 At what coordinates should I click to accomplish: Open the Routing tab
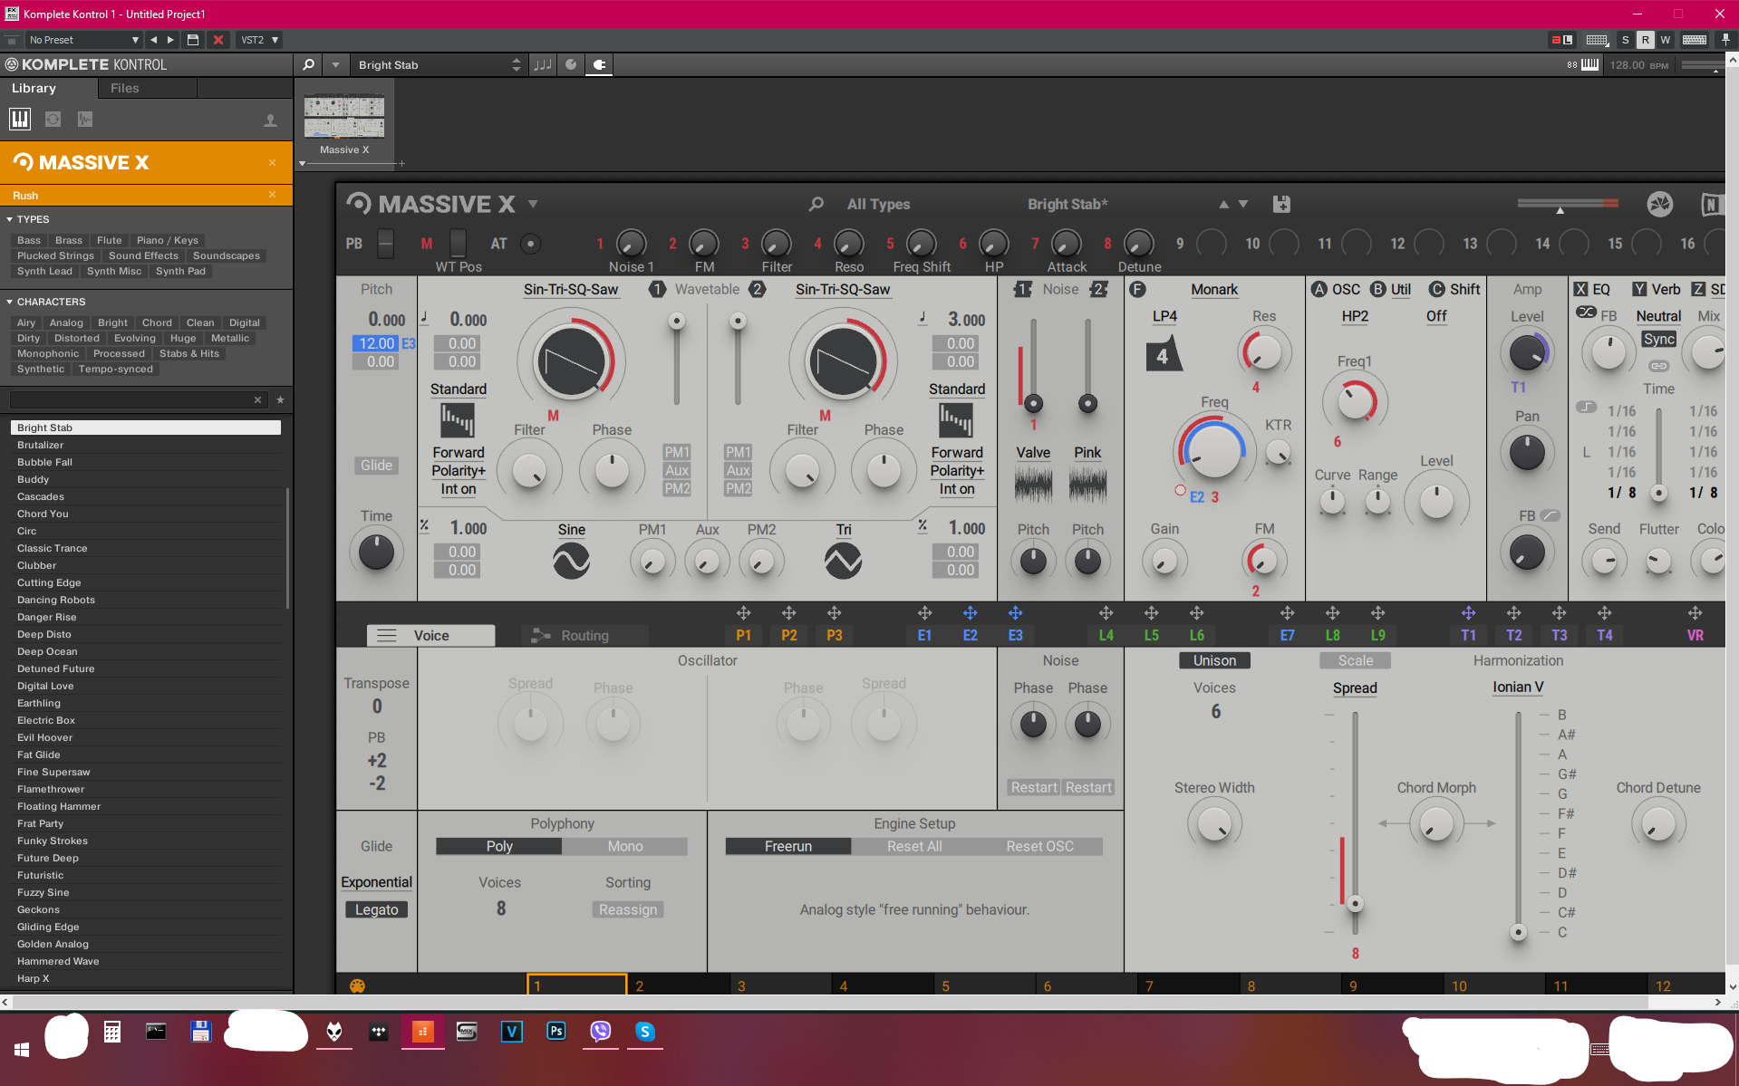pyautogui.click(x=584, y=635)
